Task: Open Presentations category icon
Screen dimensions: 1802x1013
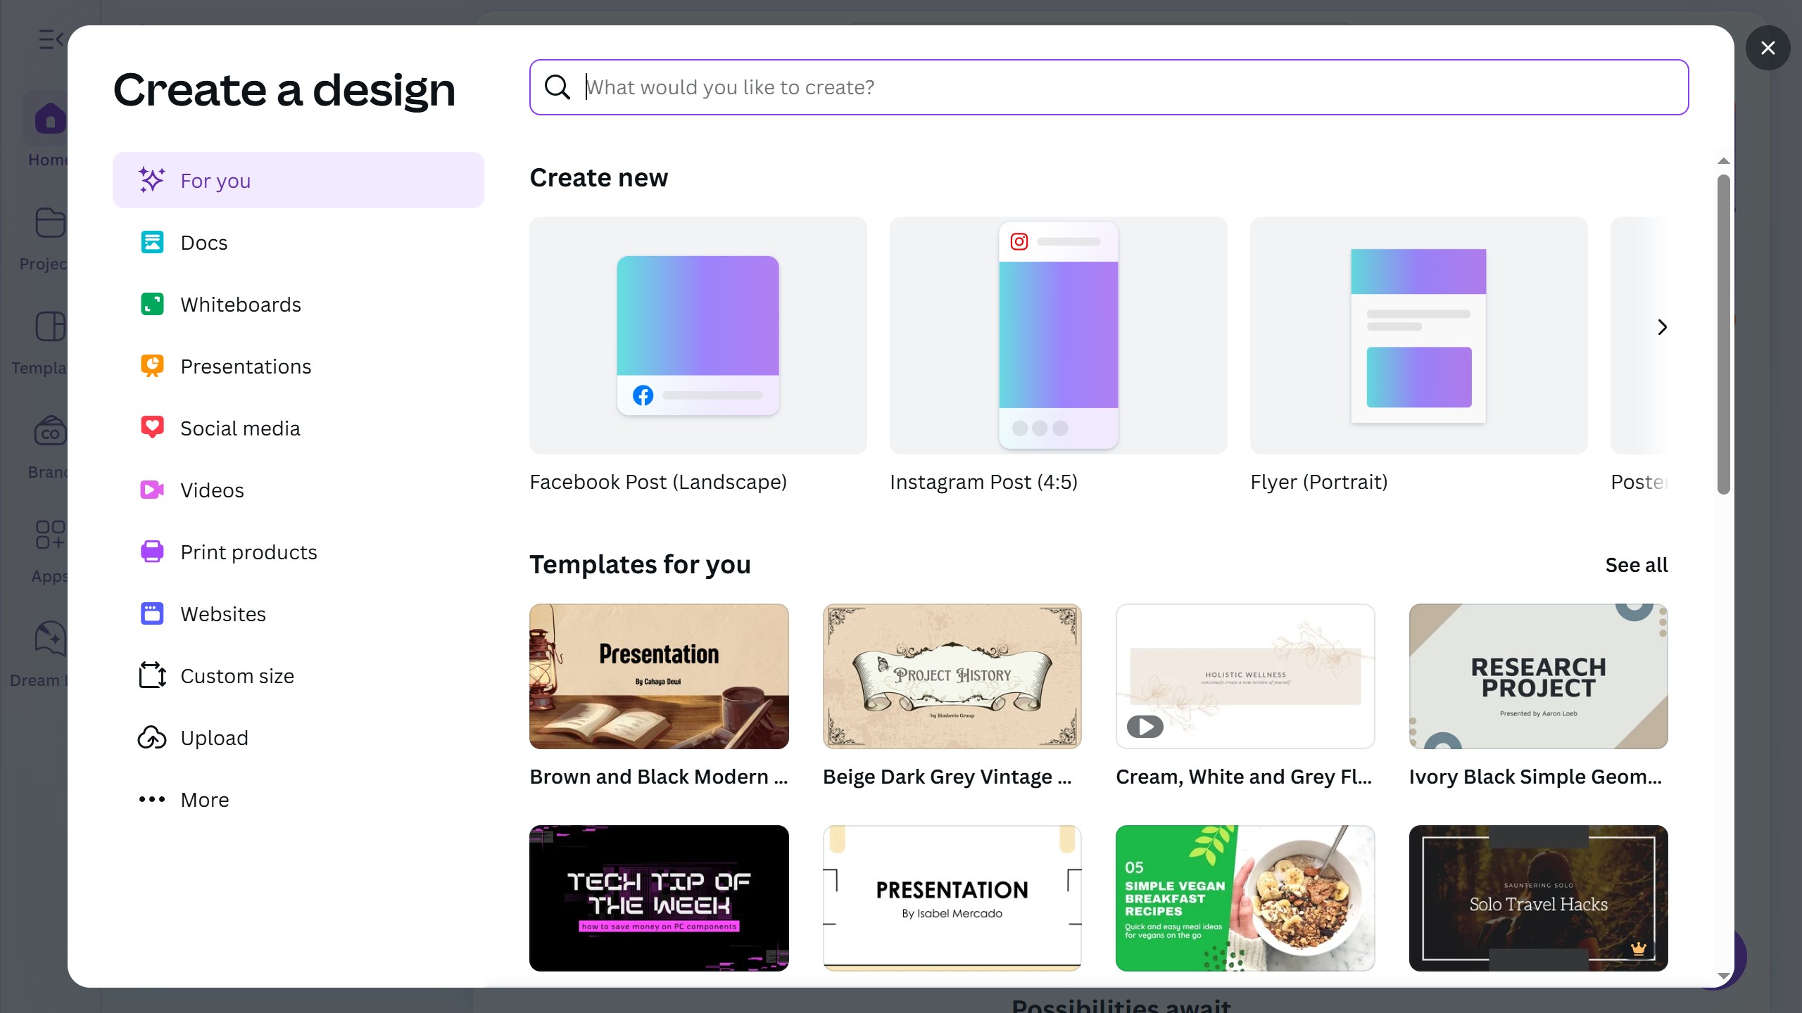Action: (152, 366)
